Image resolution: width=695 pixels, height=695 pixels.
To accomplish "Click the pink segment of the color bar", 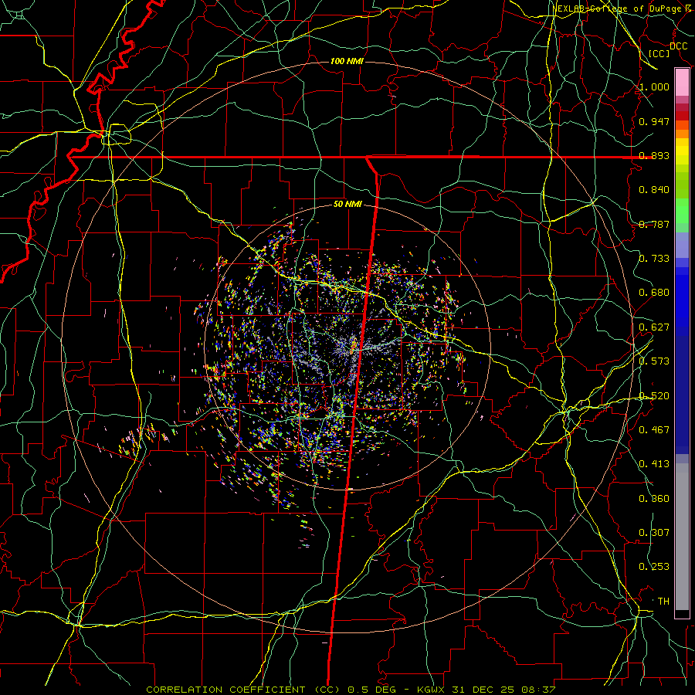I will (x=682, y=83).
